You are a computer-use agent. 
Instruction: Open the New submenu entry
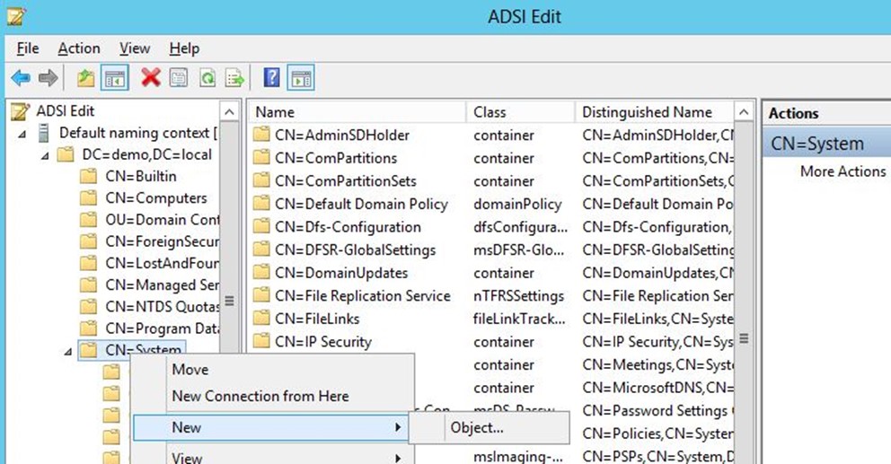click(270, 428)
